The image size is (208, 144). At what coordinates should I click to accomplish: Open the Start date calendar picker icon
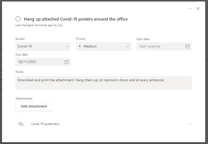(x=187, y=46)
